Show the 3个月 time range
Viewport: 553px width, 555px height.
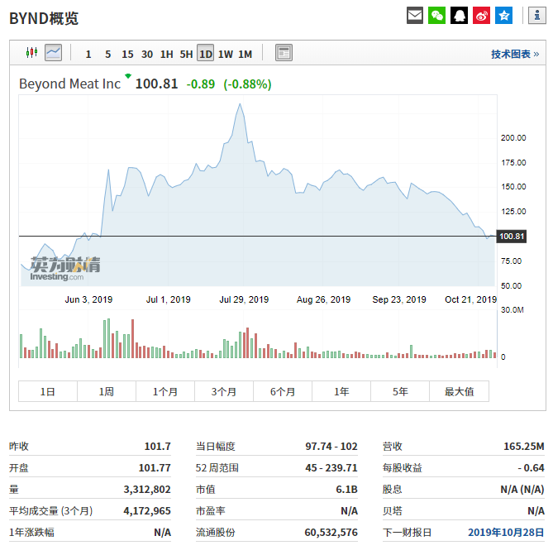[x=224, y=391]
